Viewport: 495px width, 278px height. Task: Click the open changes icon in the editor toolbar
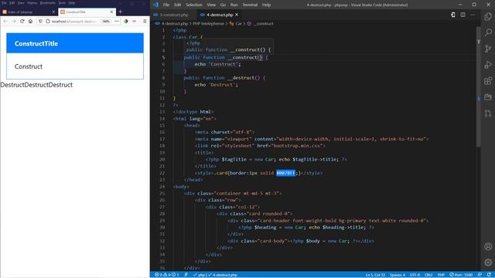(452, 15)
